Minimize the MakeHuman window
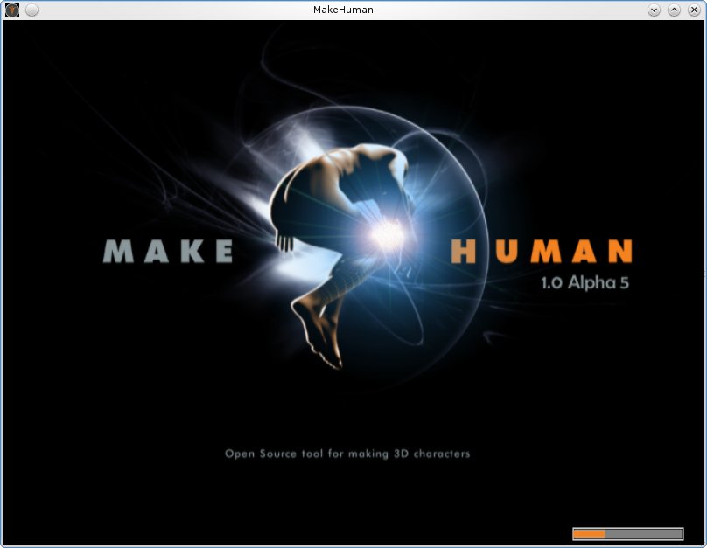 tap(654, 10)
